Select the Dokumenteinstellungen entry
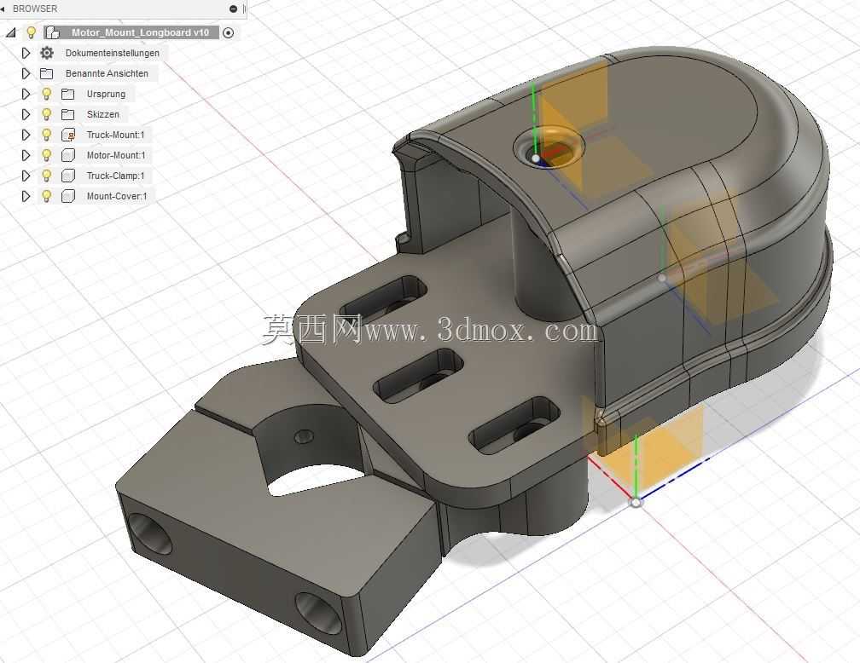860x663 pixels. pyautogui.click(x=113, y=53)
